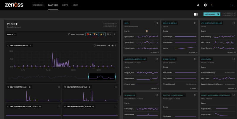Open the help lifebuoy icon
This screenshot has height=119, width=237.
point(205,5)
